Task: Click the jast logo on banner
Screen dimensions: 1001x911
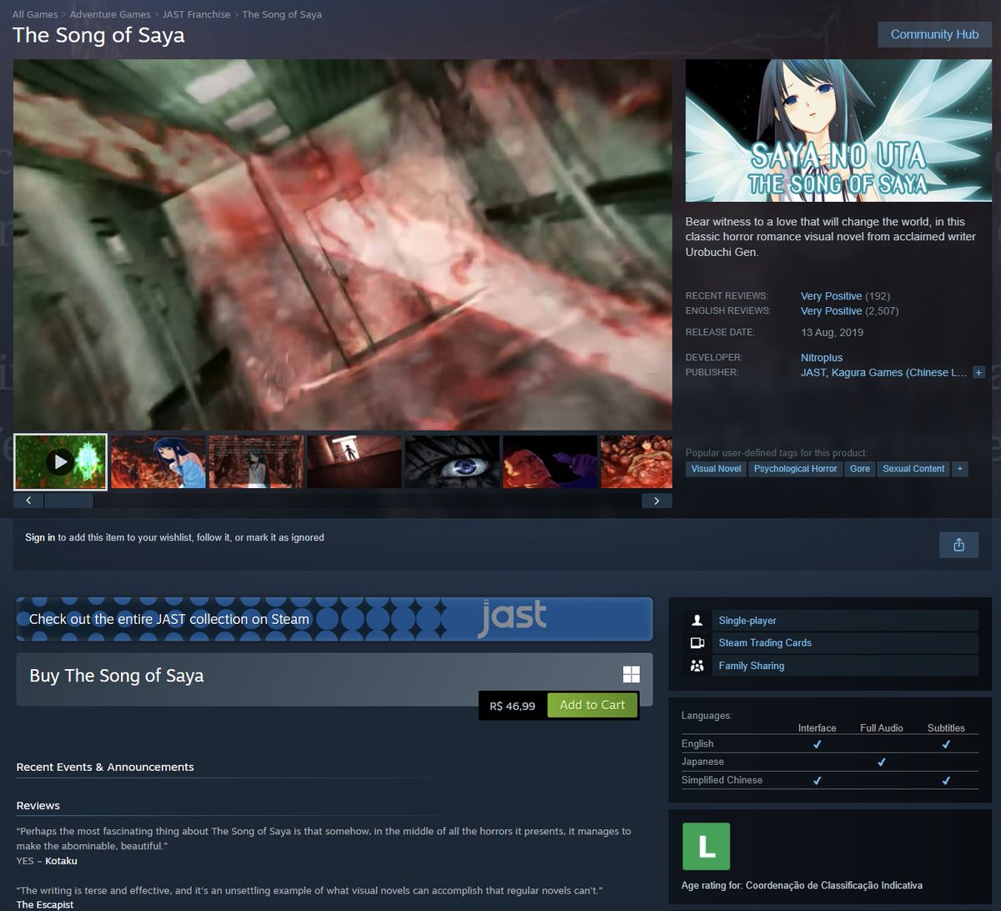Action: pyautogui.click(x=512, y=618)
